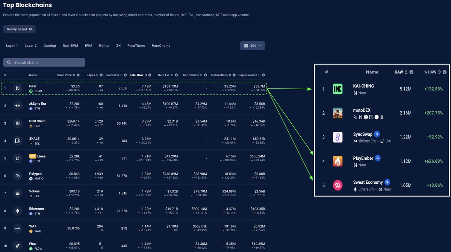Toggle the Newly listed filter
The height and width of the screenshot is (252, 451).
click(x=19, y=29)
